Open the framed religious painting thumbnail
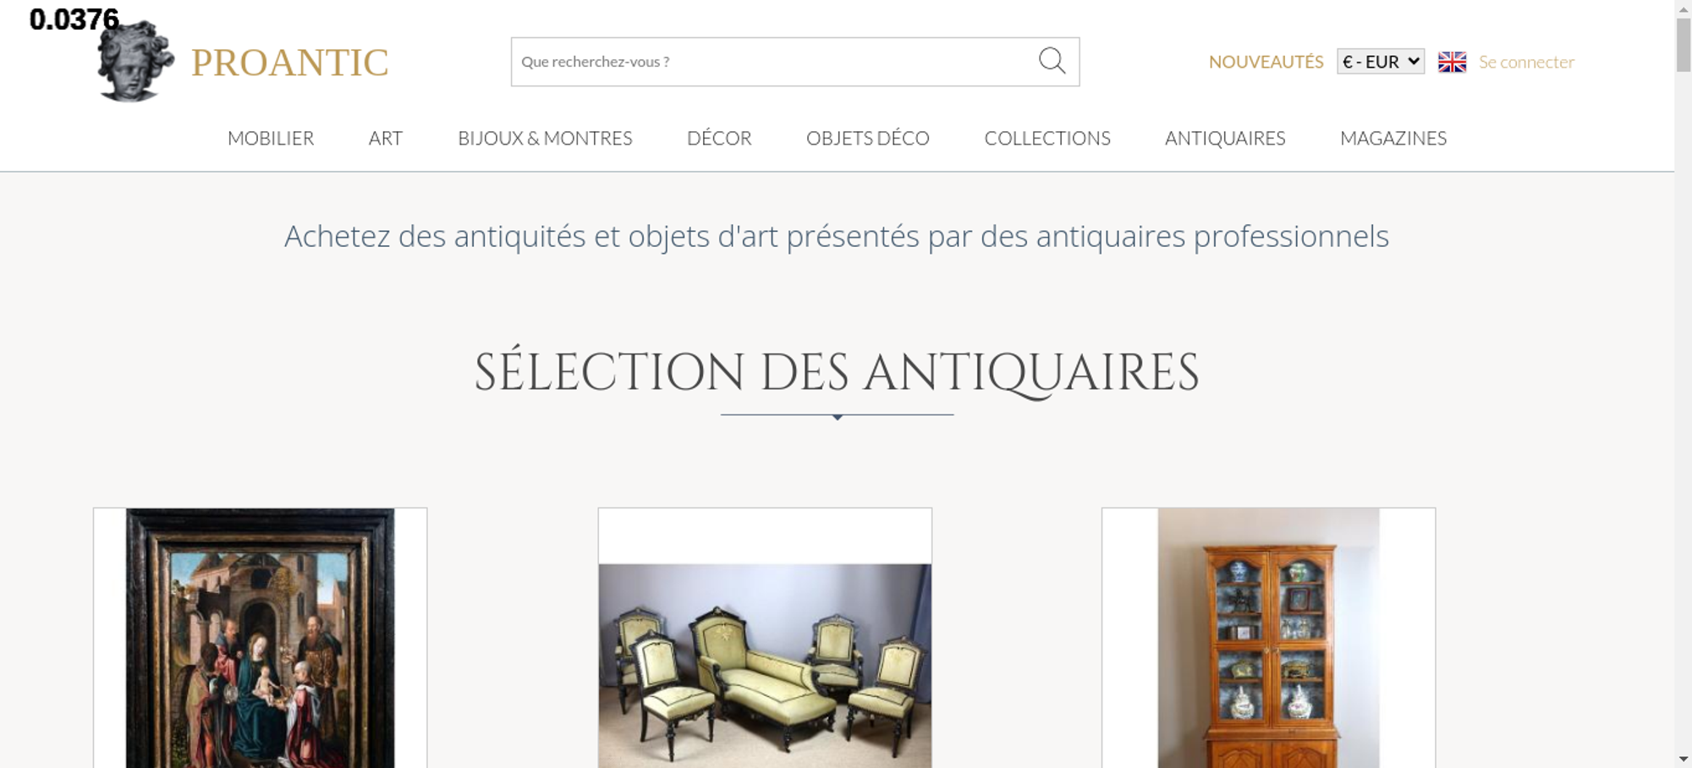This screenshot has height=768, width=1692. click(260, 638)
